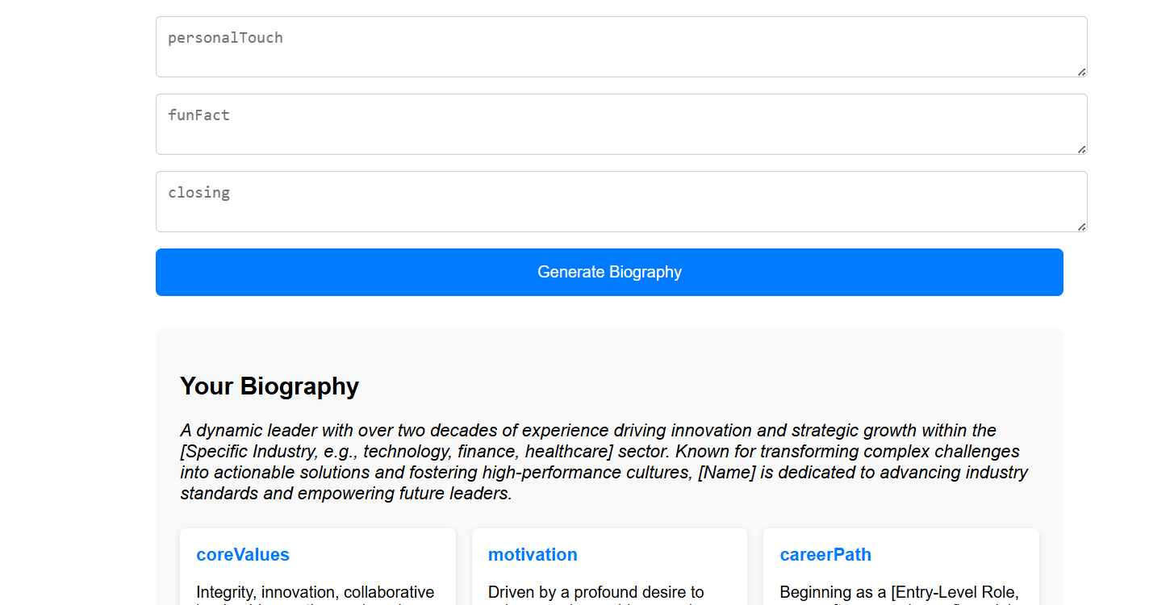Click the funFact field's resize grip

1081,149
